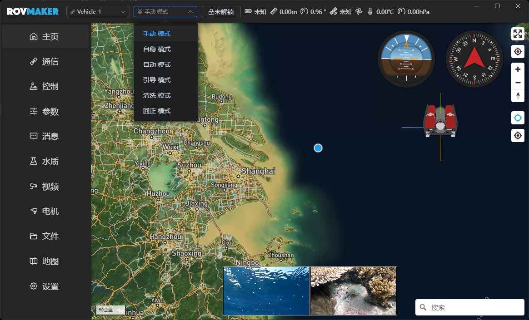The image size is (529, 320).
Task: Click the artificial horizon attitude indicator
Action: 406,59
